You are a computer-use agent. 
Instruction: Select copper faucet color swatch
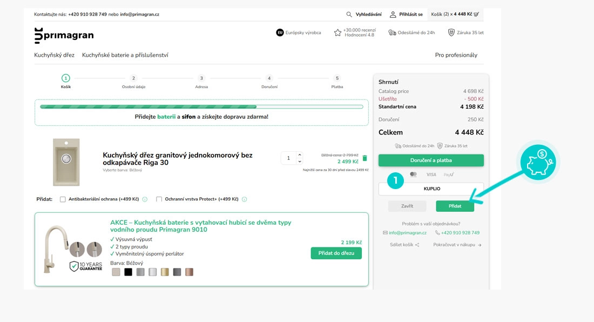coord(189,272)
